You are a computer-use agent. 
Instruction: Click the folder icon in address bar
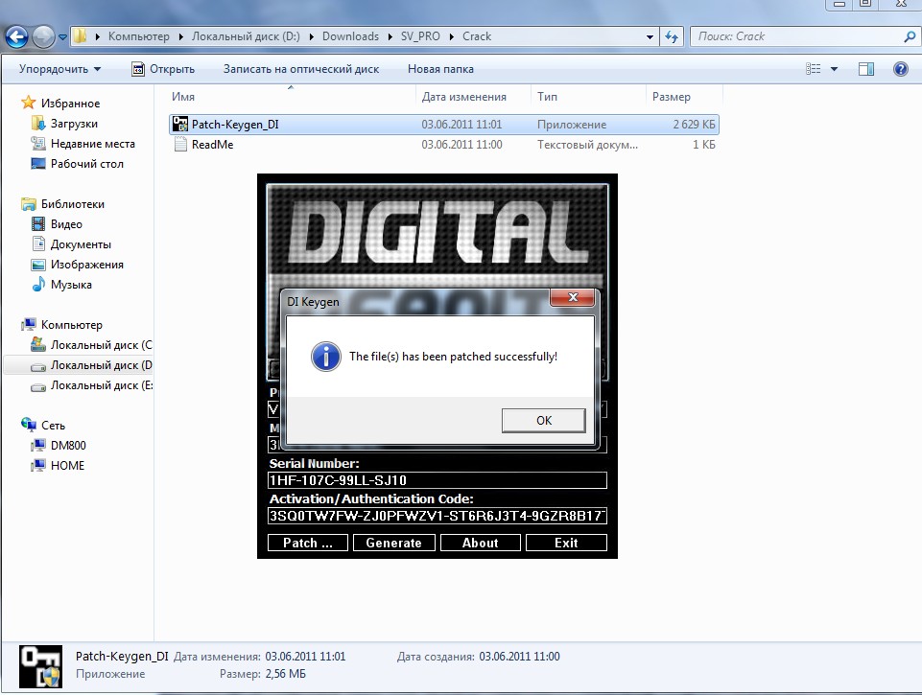coord(80,36)
